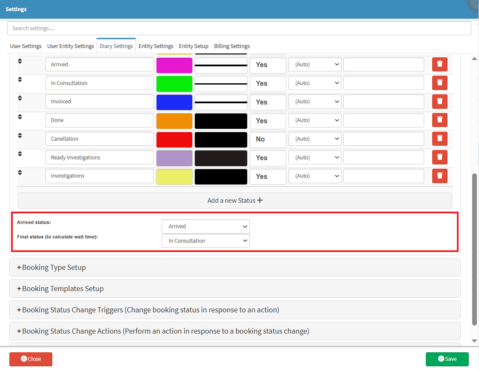Click the green Save button
The image size is (479, 371).
(x=447, y=359)
